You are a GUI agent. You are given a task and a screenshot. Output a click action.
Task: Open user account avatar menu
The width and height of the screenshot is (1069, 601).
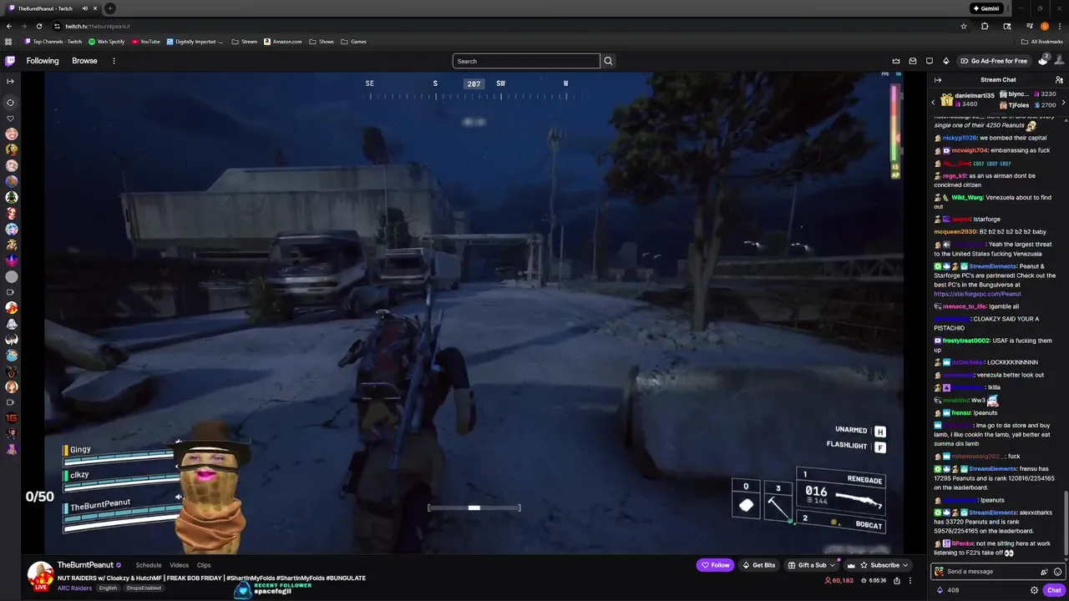click(x=1060, y=61)
